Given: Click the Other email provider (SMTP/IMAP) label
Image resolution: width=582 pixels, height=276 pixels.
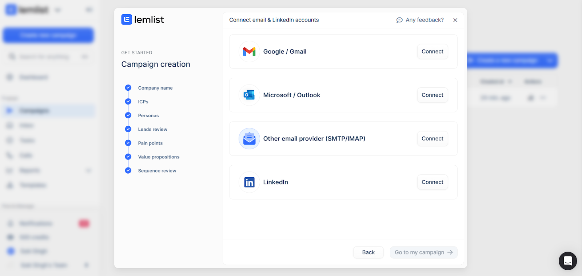Looking at the screenshot, I should click(x=314, y=139).
